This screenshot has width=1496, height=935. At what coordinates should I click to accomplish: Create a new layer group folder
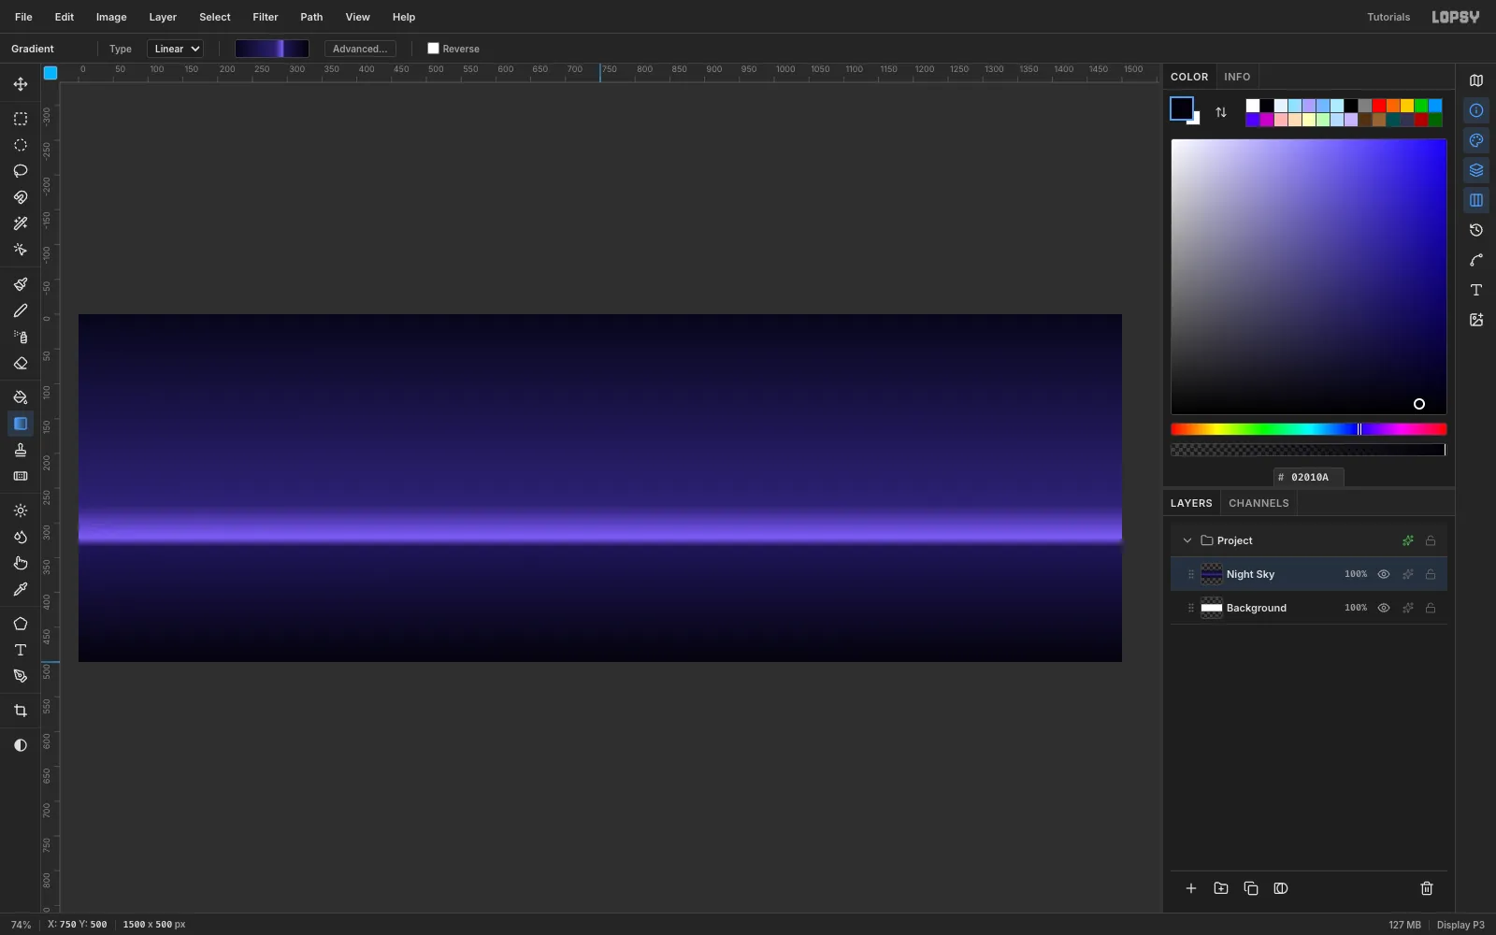1221,888
